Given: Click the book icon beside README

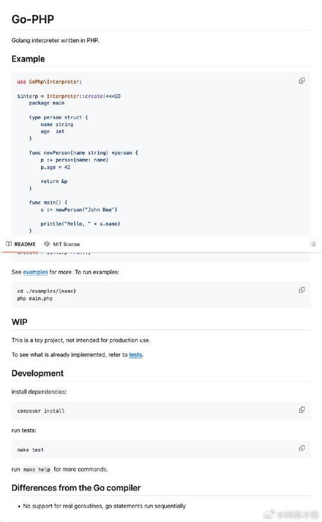Looking at the screenshot, I should point(8,244).
